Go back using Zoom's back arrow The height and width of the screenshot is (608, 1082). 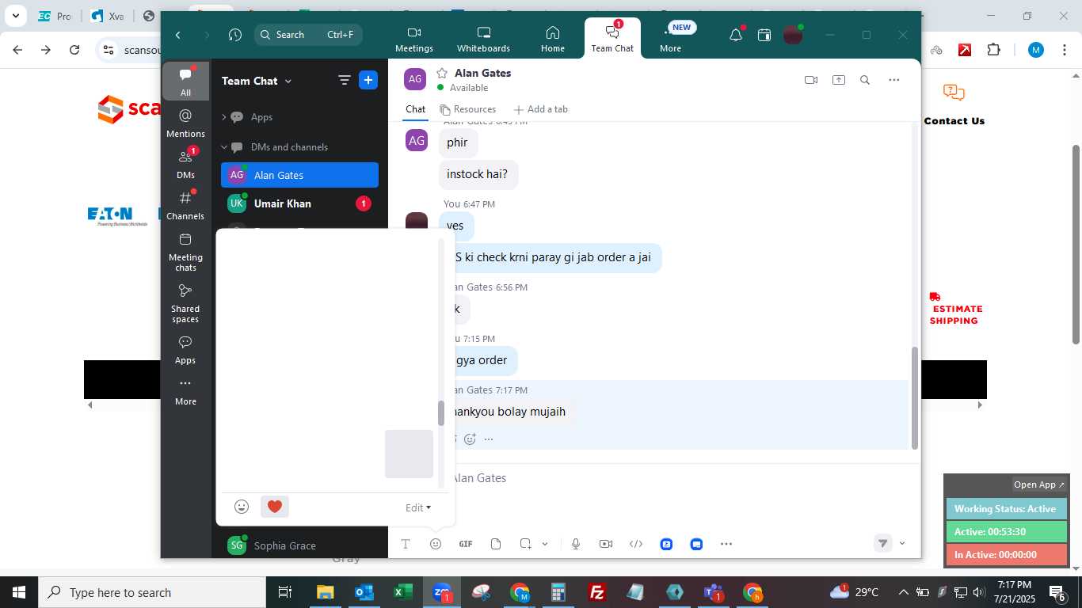point(178,35)
